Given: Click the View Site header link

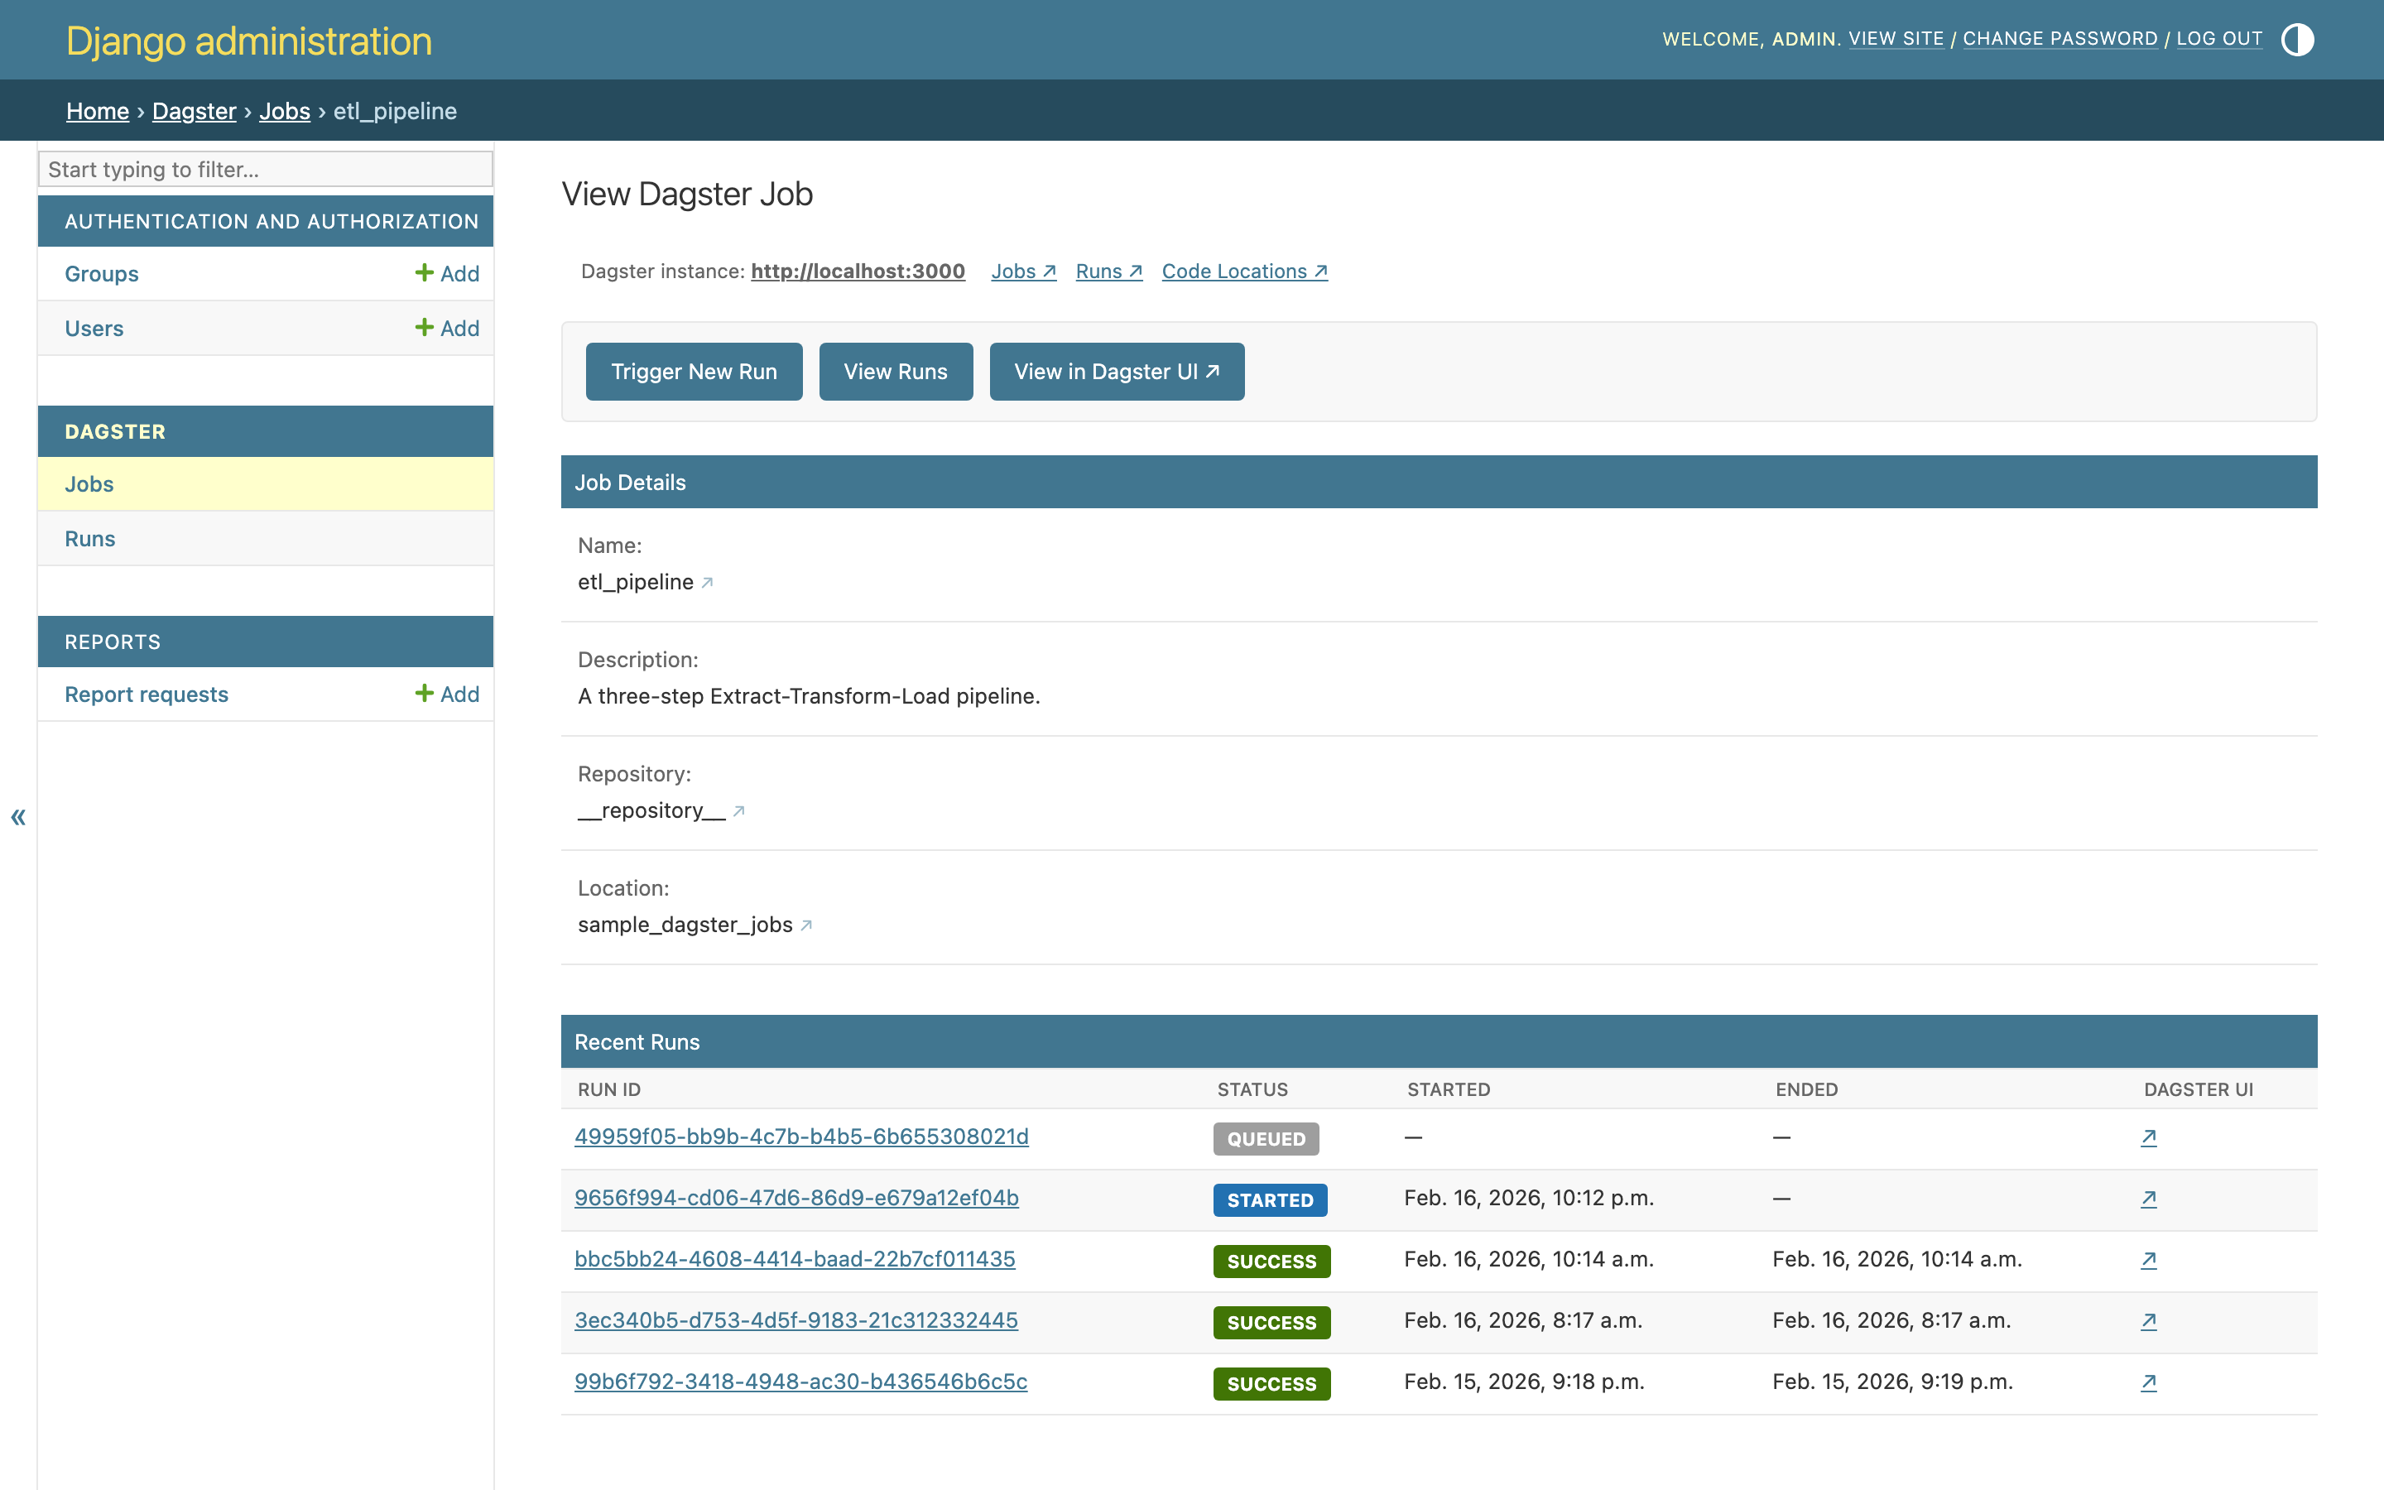Looking at the screenshot, I should coord(1896,38).
